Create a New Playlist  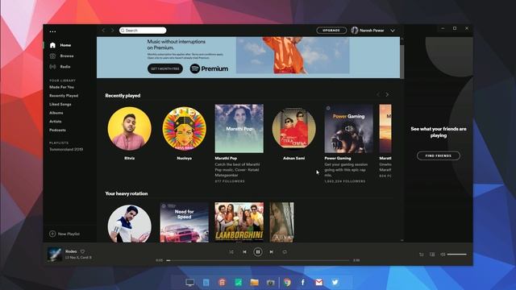click(64, 234)
